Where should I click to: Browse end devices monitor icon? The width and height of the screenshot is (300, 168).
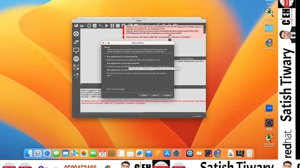coord(76,50)
